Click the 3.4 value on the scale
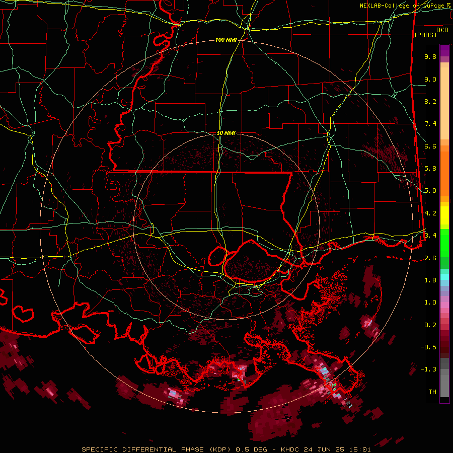Viewport: 453px width, 453px height. 430,236
